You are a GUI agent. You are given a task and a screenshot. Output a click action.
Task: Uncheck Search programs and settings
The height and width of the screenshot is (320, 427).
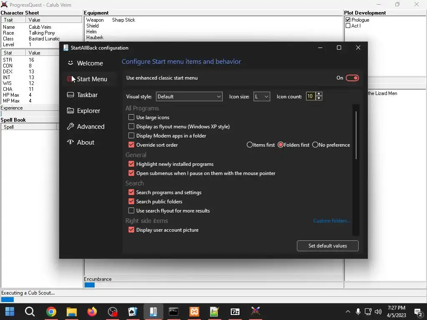(x=131, y=192)
